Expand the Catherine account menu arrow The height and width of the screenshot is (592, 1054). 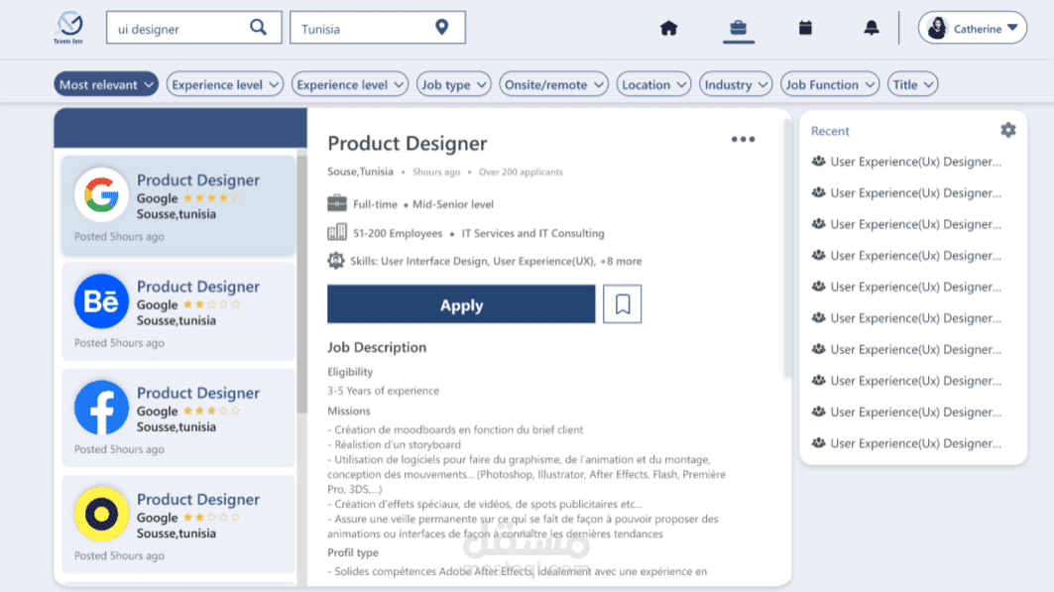pyautogui.click(x=1012, y=28)
